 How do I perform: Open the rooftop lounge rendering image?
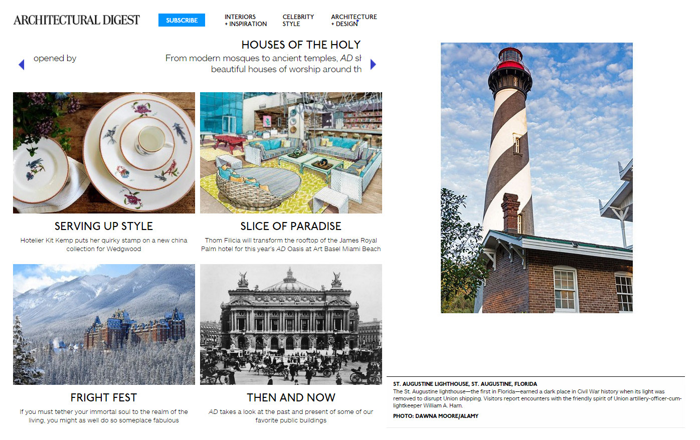(x=291, y=153)
